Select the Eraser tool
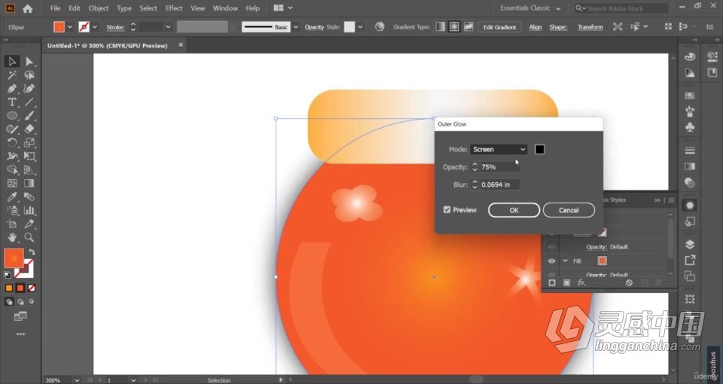The width and height of the screenshot is (723, 384). tap(29, 129)
